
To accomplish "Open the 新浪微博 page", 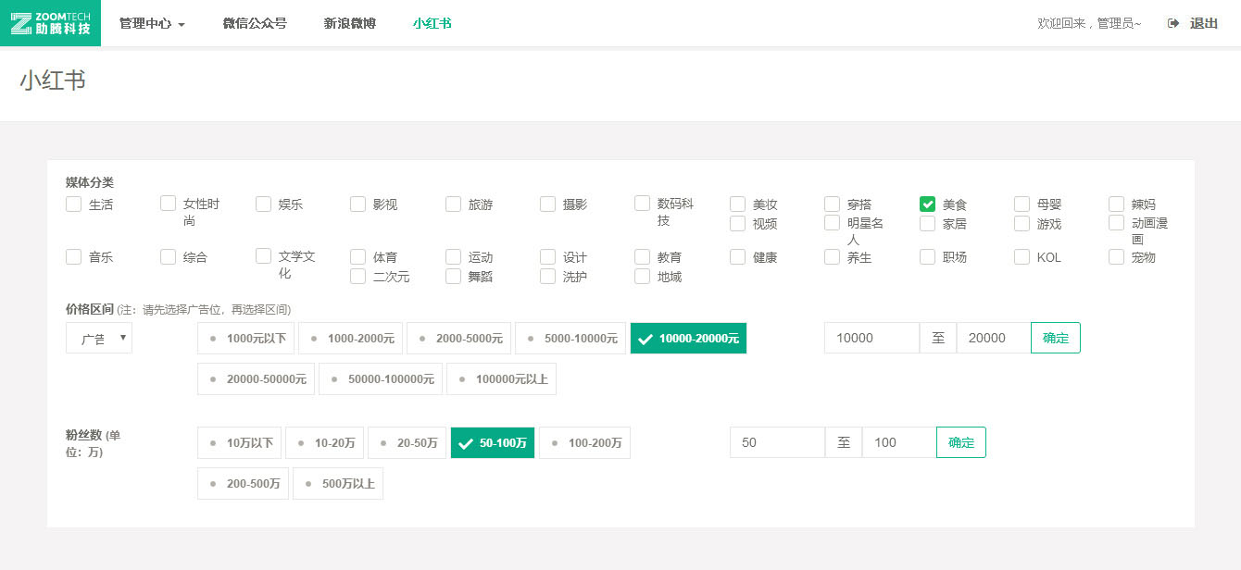I will click(x=349, y=23).
